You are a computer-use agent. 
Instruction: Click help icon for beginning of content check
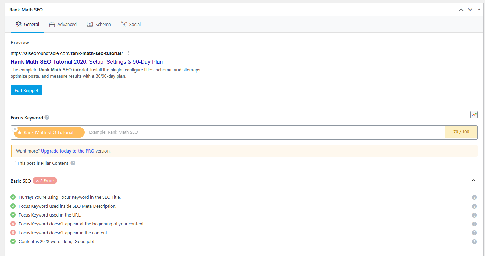tap(474, 224)
